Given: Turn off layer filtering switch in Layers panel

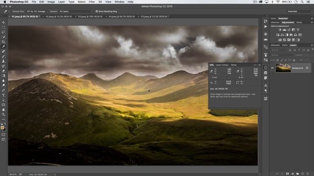Looking at the screenshot, I should point(313,49).
